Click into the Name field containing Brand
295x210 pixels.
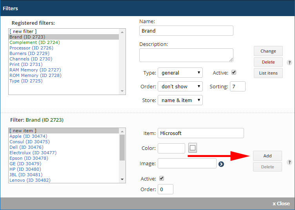[186, 31]
